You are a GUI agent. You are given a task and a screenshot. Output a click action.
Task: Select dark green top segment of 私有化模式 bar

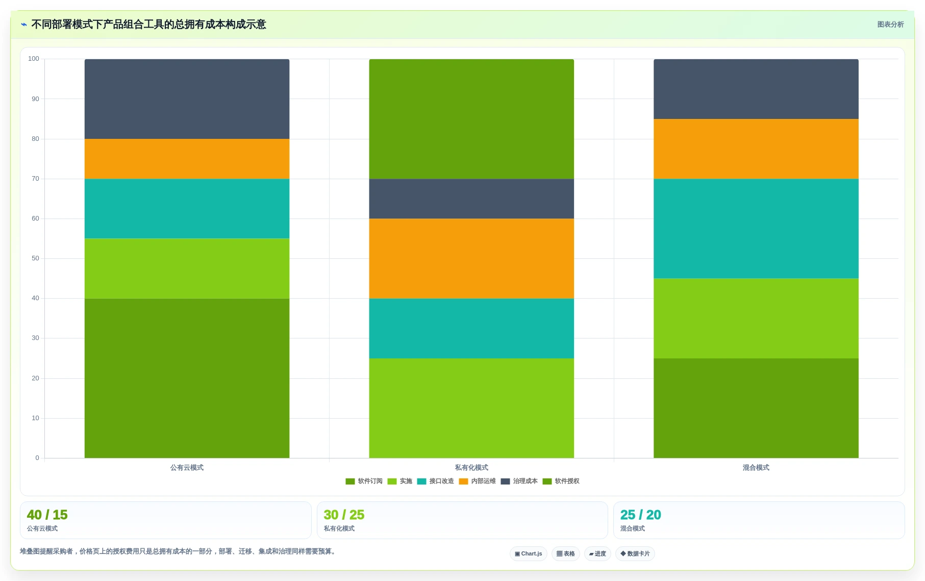click(471, 119)
